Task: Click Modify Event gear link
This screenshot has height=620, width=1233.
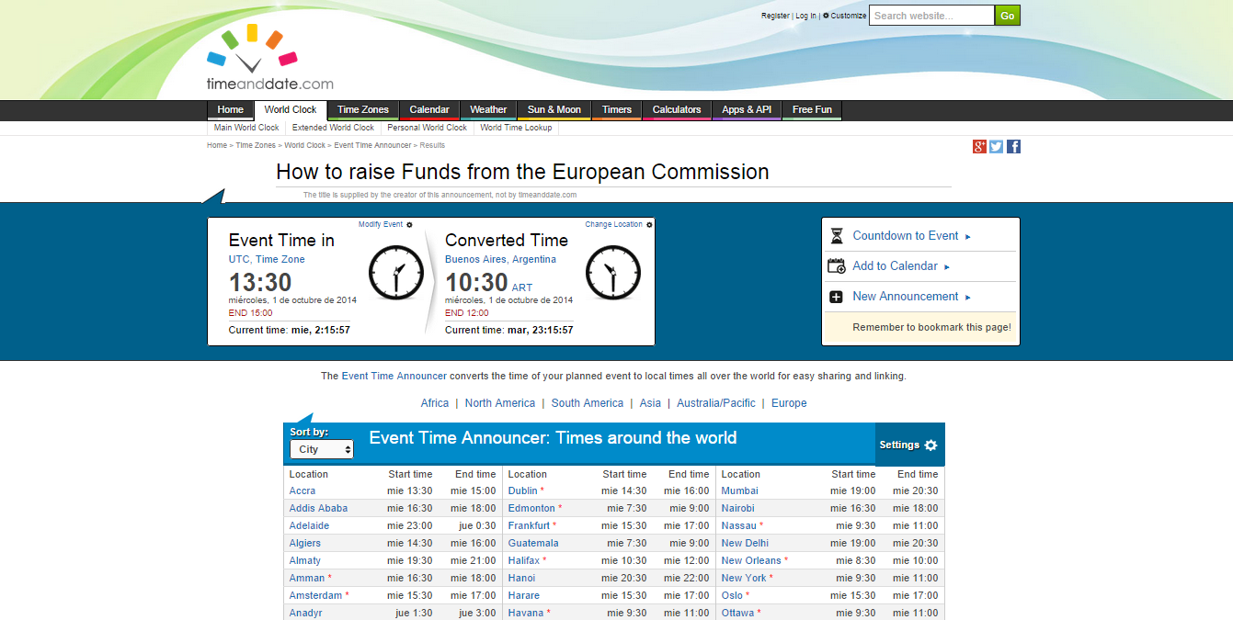Action: [x=385, y=225]
